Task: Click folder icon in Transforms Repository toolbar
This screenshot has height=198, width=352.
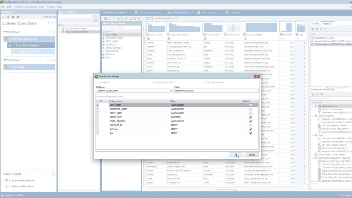Action: 313,94
